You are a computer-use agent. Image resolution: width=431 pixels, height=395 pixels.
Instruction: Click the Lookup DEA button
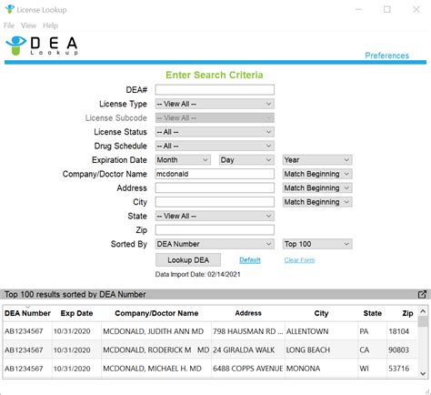pyautogui.click(x=188, y=260)
